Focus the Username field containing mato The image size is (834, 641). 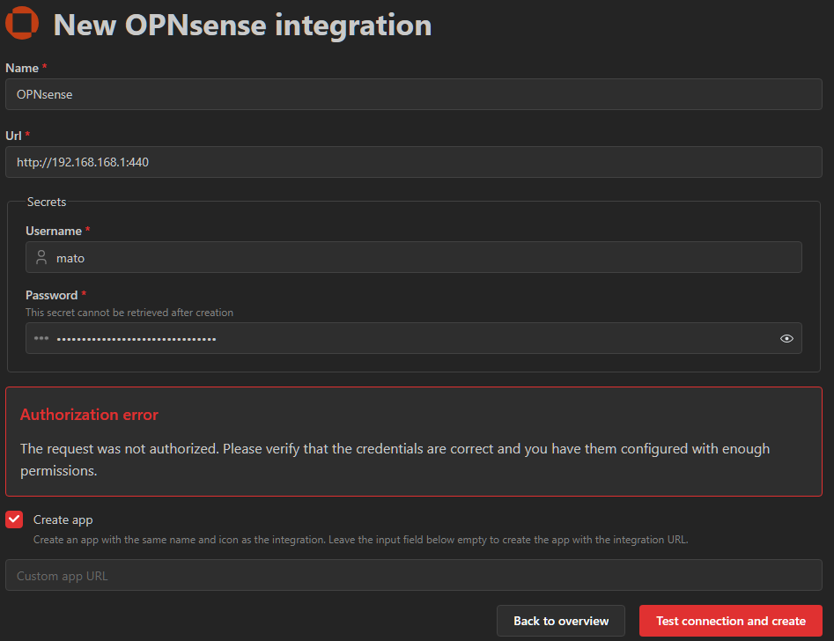pos(413,257)
